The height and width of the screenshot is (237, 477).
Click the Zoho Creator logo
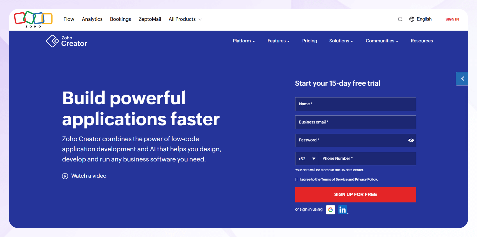67,41
